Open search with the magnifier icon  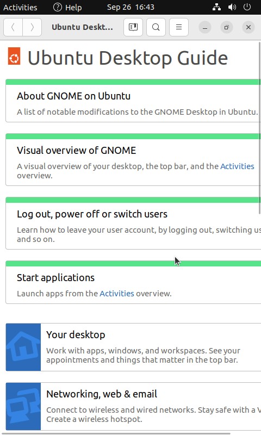point(156,27)
